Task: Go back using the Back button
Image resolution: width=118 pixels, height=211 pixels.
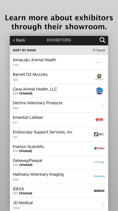Action: pos(19,40)
